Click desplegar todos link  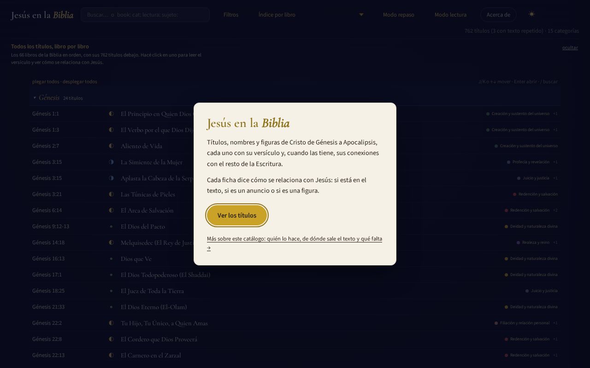pos(80,81)
